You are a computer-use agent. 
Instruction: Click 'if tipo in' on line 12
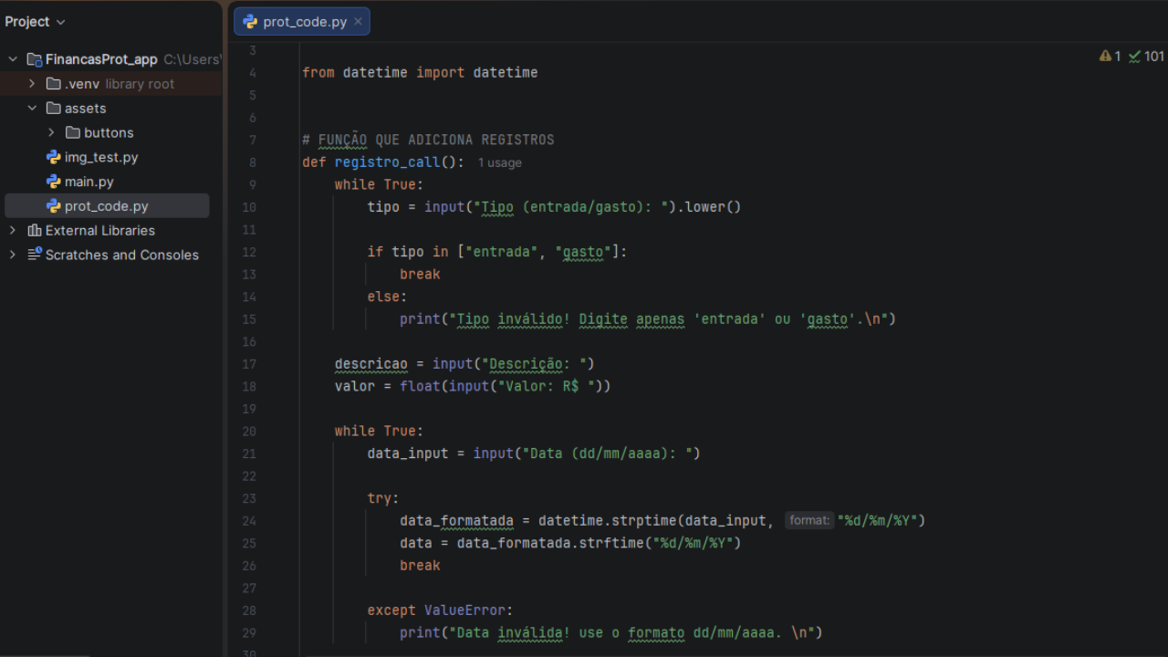(x=408, y=252)
